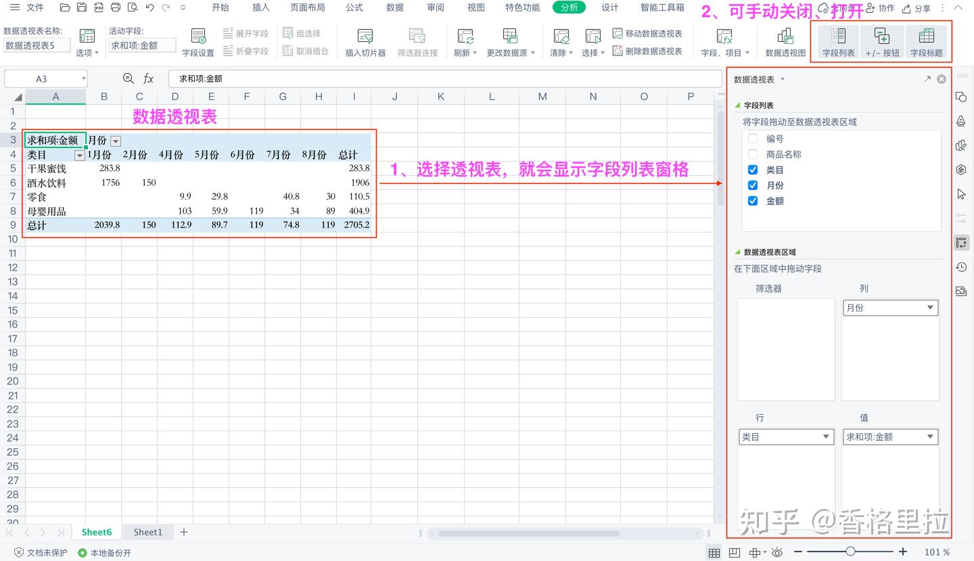Viewport: 974px width, 561px height.
Task: Open the 文件 menu
Action: click(35, 8)
